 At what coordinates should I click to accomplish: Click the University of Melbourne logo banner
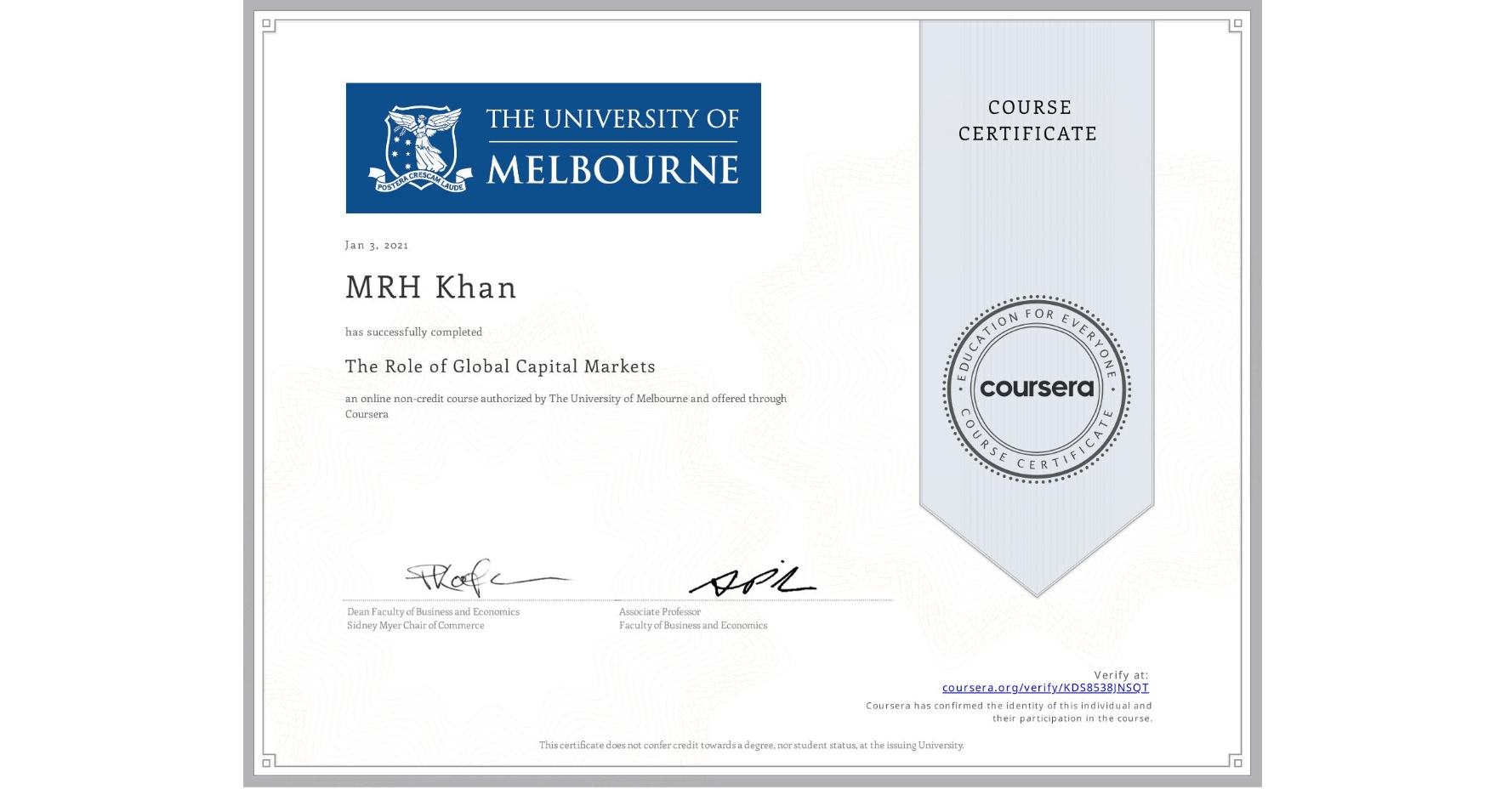tap(553, 148)
